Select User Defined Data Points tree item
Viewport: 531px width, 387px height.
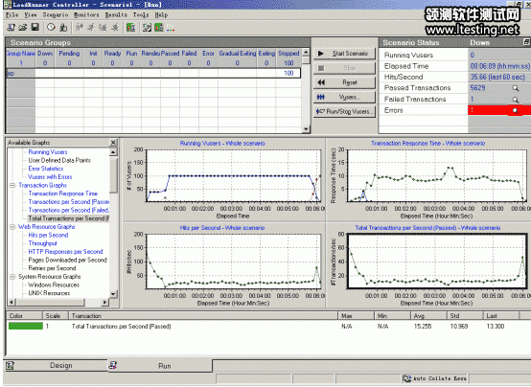[x=59, y=160]
